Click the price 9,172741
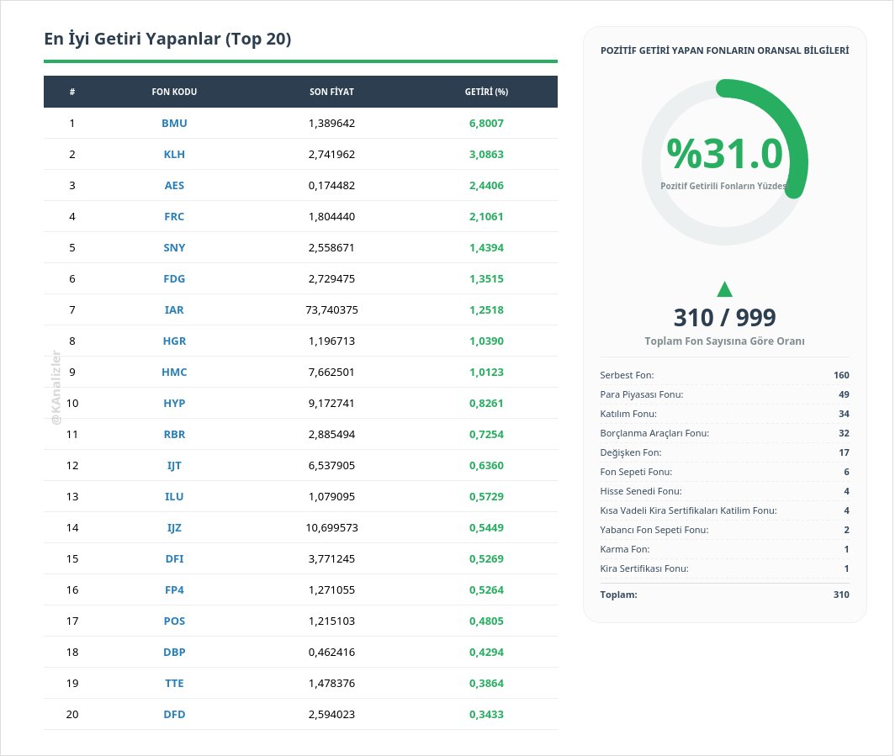The height and width of the screenshot is (756, 895). click(x=331, y=403)
